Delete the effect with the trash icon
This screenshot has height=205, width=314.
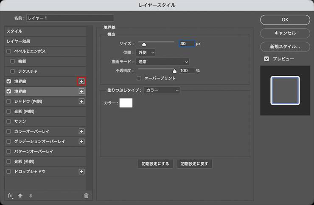coord(86,196)
